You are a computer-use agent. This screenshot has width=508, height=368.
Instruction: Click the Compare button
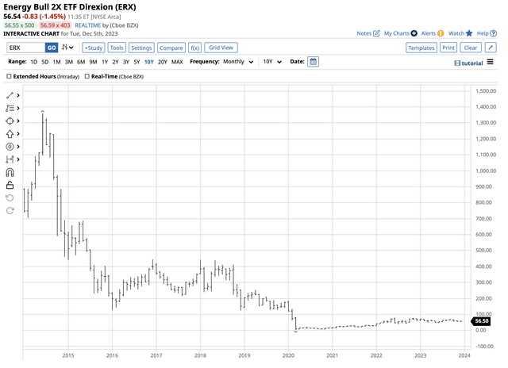(171, 48)
